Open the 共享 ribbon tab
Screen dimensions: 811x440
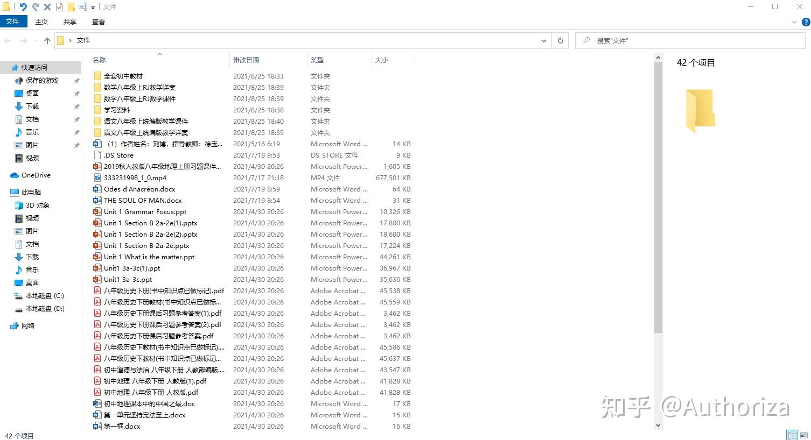70,22
